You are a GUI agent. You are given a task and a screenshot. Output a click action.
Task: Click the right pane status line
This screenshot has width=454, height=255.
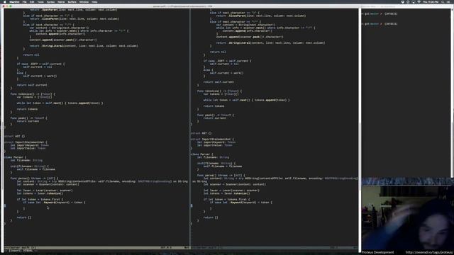[275, 248]
